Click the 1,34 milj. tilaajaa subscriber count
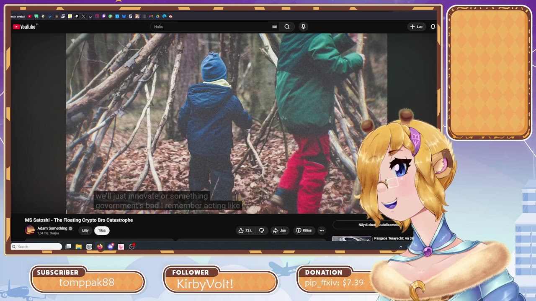536x301 pixels. click(48, 233)
